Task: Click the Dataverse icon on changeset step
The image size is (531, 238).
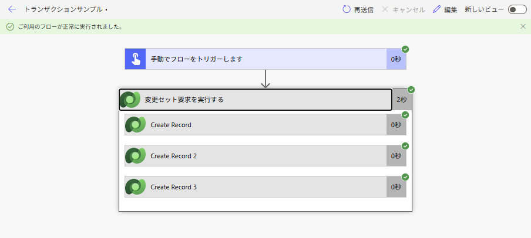Action: coord(130,100)
